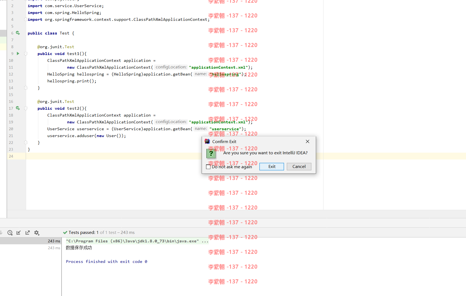Click 'userservice.adduser(new User());' on line 21

86,136
